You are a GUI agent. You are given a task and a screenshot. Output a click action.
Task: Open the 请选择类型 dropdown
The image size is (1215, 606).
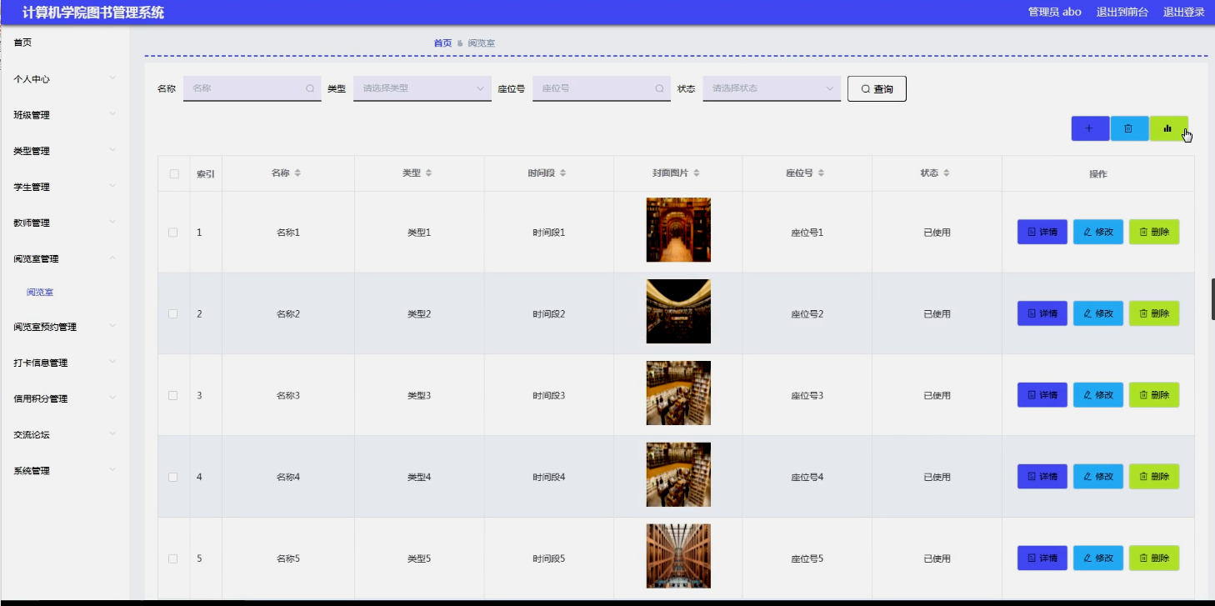point(422,88)
